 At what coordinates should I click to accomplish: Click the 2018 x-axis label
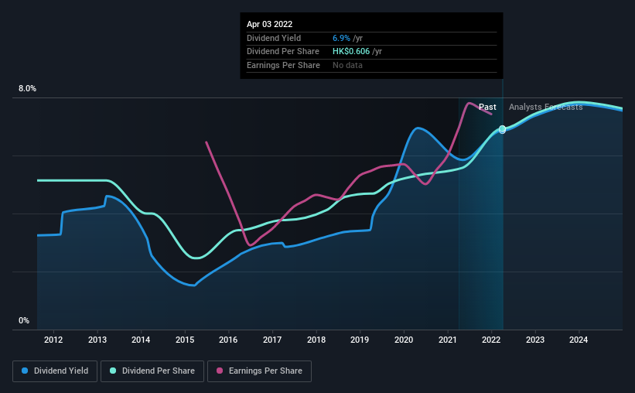pos(316,340)
